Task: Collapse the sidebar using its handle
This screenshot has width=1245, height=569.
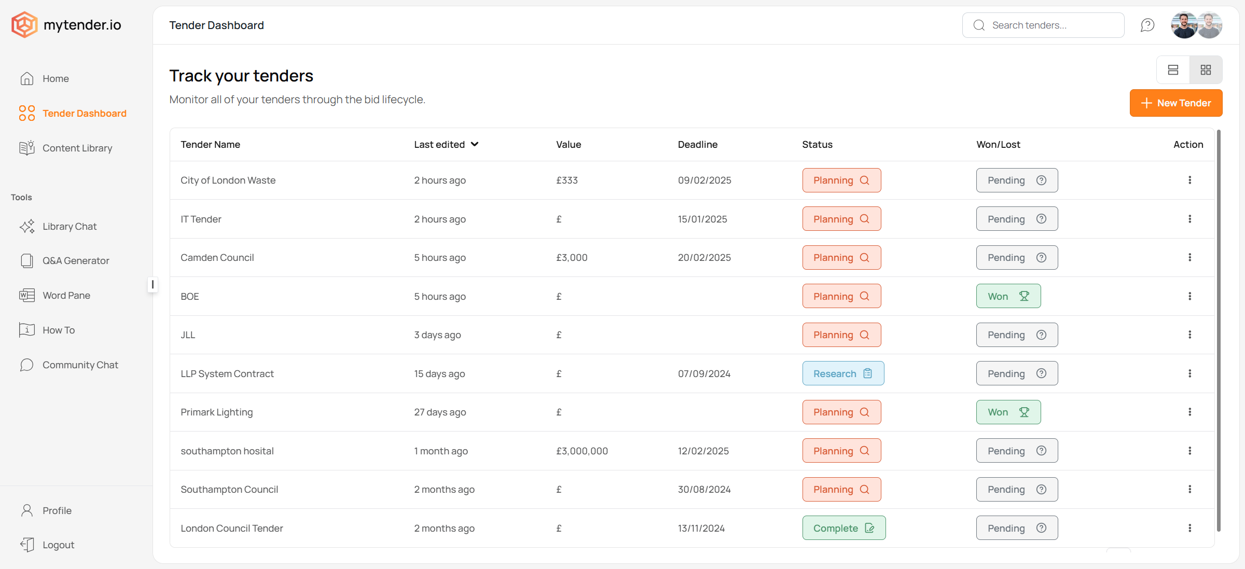Action: (x=153, y=284)
